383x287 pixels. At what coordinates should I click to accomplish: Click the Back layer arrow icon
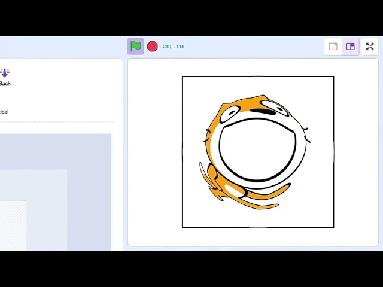(5, 73)
